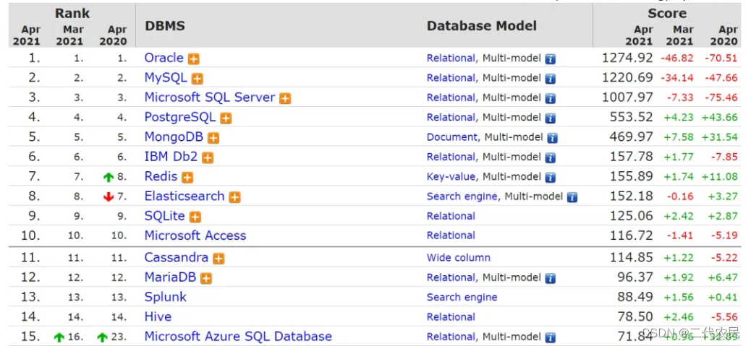Click the plus icon beside SQLite
This screenshot has height=346, width=751.
[195, 217]
